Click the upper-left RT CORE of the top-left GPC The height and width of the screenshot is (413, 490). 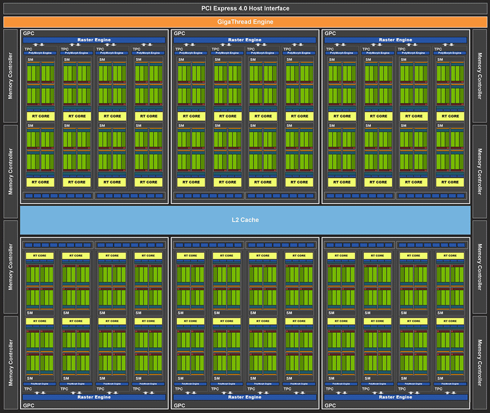tap(41, 116)
